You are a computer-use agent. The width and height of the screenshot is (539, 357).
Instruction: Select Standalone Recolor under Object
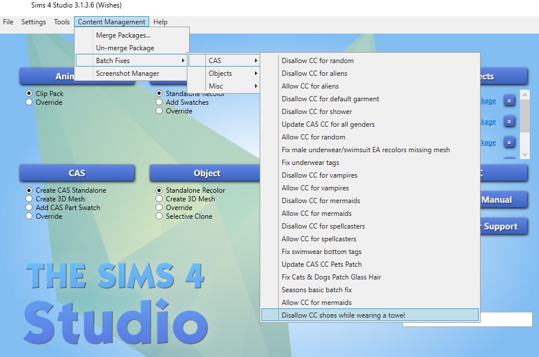pyautogui.click(x=159, y=190)
